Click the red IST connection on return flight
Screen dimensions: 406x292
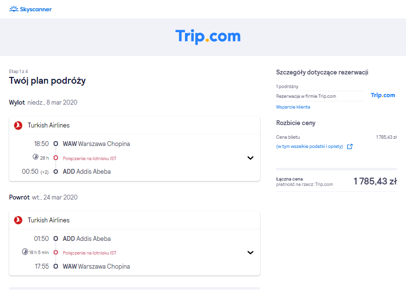coord(90,253)
